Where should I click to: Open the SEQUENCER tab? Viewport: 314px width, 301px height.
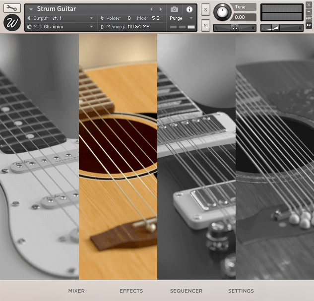pyautogui.click(x=186, y=291)
